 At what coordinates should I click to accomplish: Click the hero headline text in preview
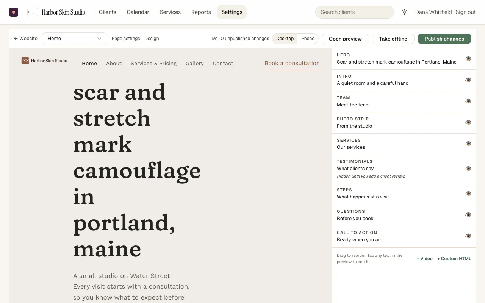coord(137,170)
